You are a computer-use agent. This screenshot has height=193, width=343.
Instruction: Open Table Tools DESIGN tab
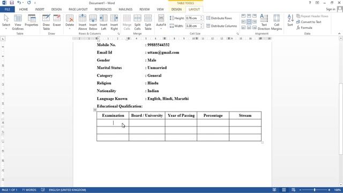pyautogui.click(x=176, y=10)
